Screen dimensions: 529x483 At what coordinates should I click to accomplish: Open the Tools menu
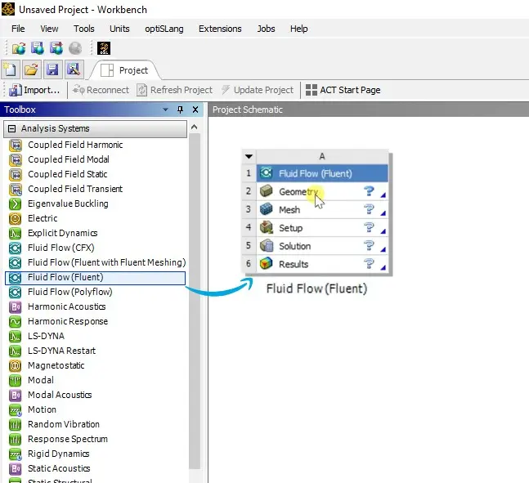point(84,29)
